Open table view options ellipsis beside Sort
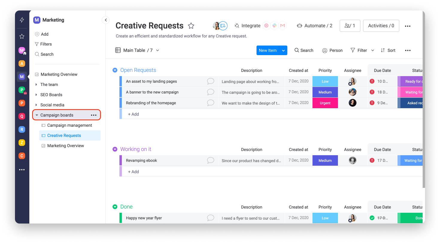 408,50
